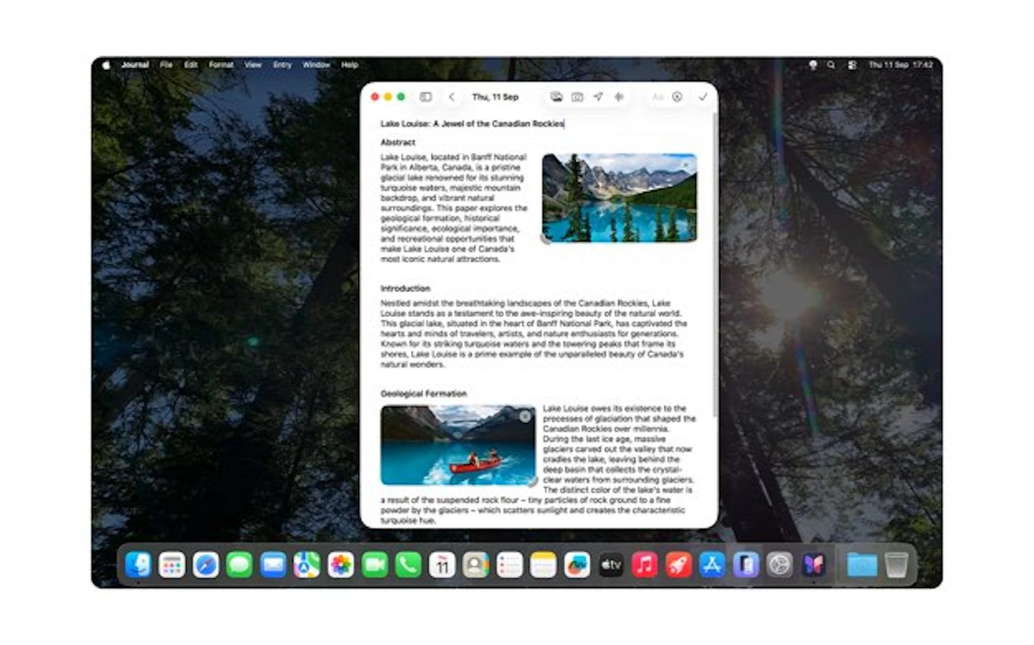Open Notes from the Dock
Viewport: 1034px width, 645px height.
(543, 565)
